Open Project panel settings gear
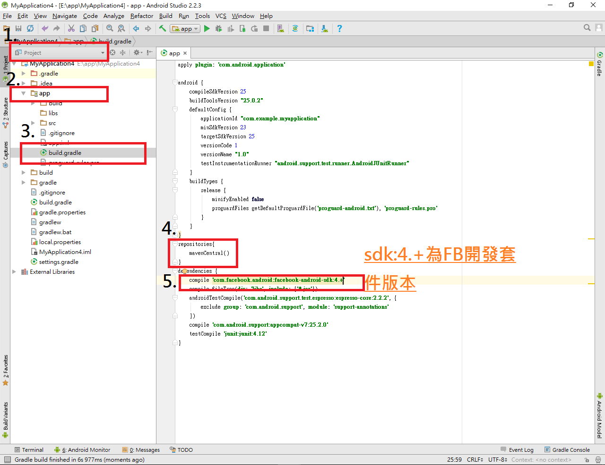Viewport: 605px width, 465px height. click(138, 52)
